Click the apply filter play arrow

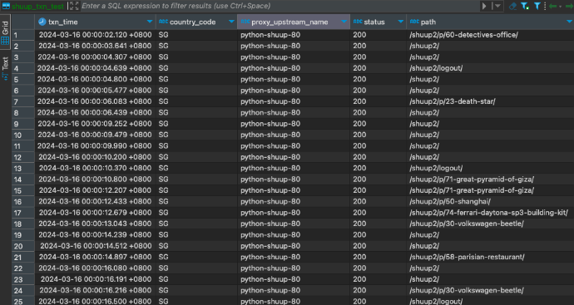click(x=484, y=6)
